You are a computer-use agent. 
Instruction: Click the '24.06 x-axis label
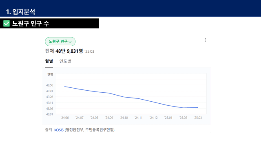(x=64, y=118)
